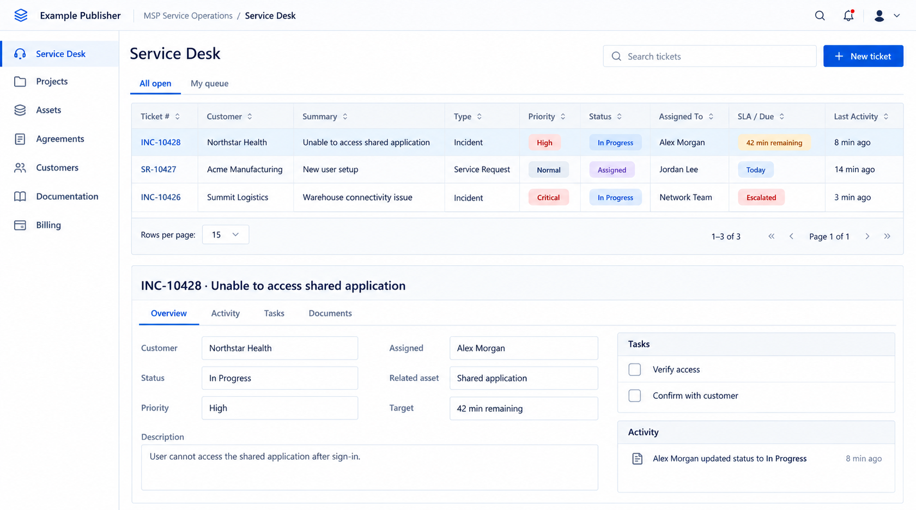
Task: Switch to the My queue tab
Action: (x=209, y=83)
